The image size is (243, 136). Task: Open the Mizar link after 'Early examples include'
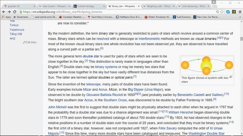pyautogui.click(x=87, y=90)
